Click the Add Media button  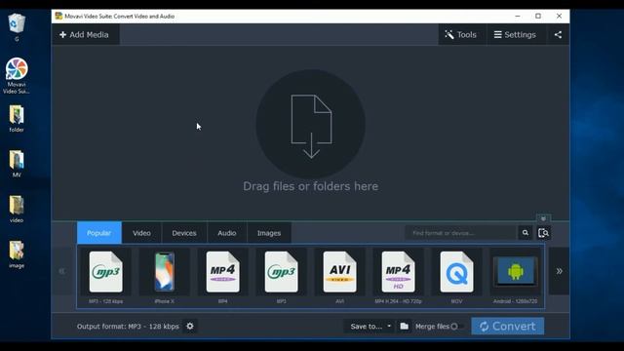(x=85, y=35)
